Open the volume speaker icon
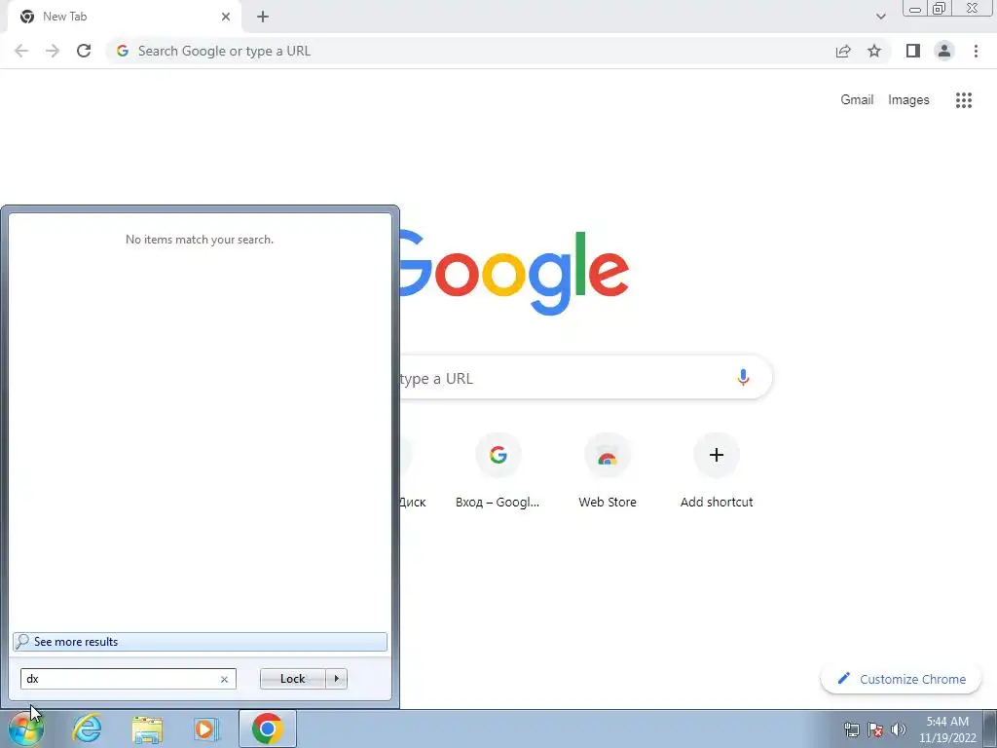 click(x=899, y=729)
